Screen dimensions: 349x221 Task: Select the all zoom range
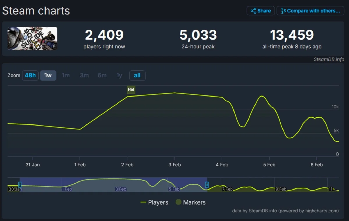point(137,75)
